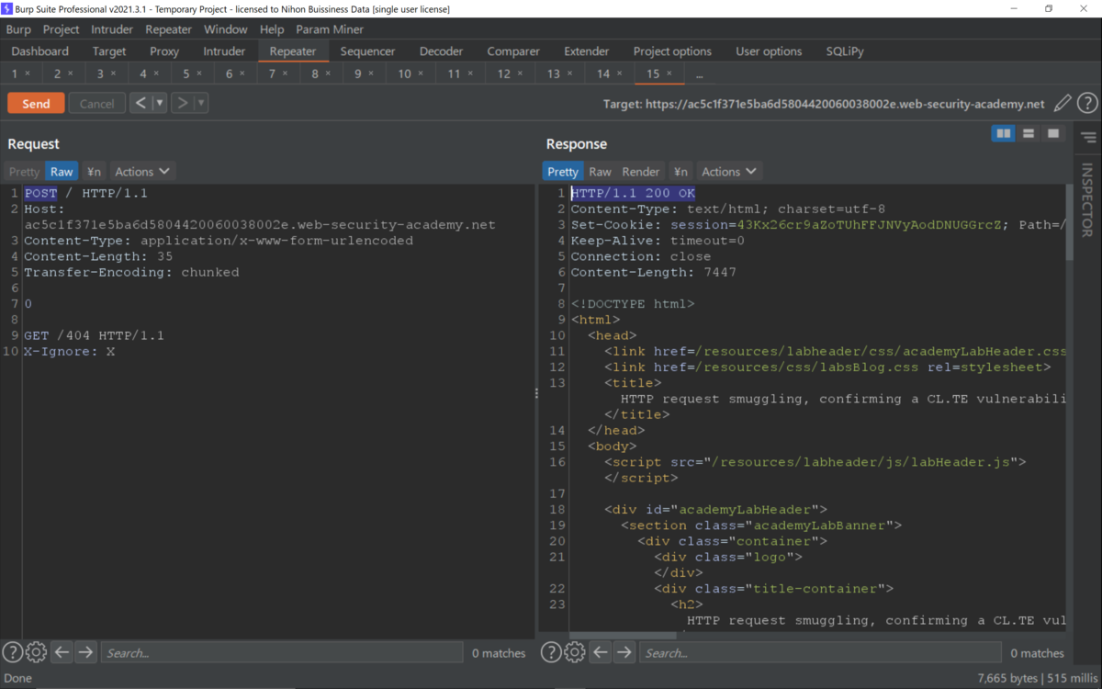Click the Cancel button
This screenshot has height=689, width=1102.
coord(96,104)
